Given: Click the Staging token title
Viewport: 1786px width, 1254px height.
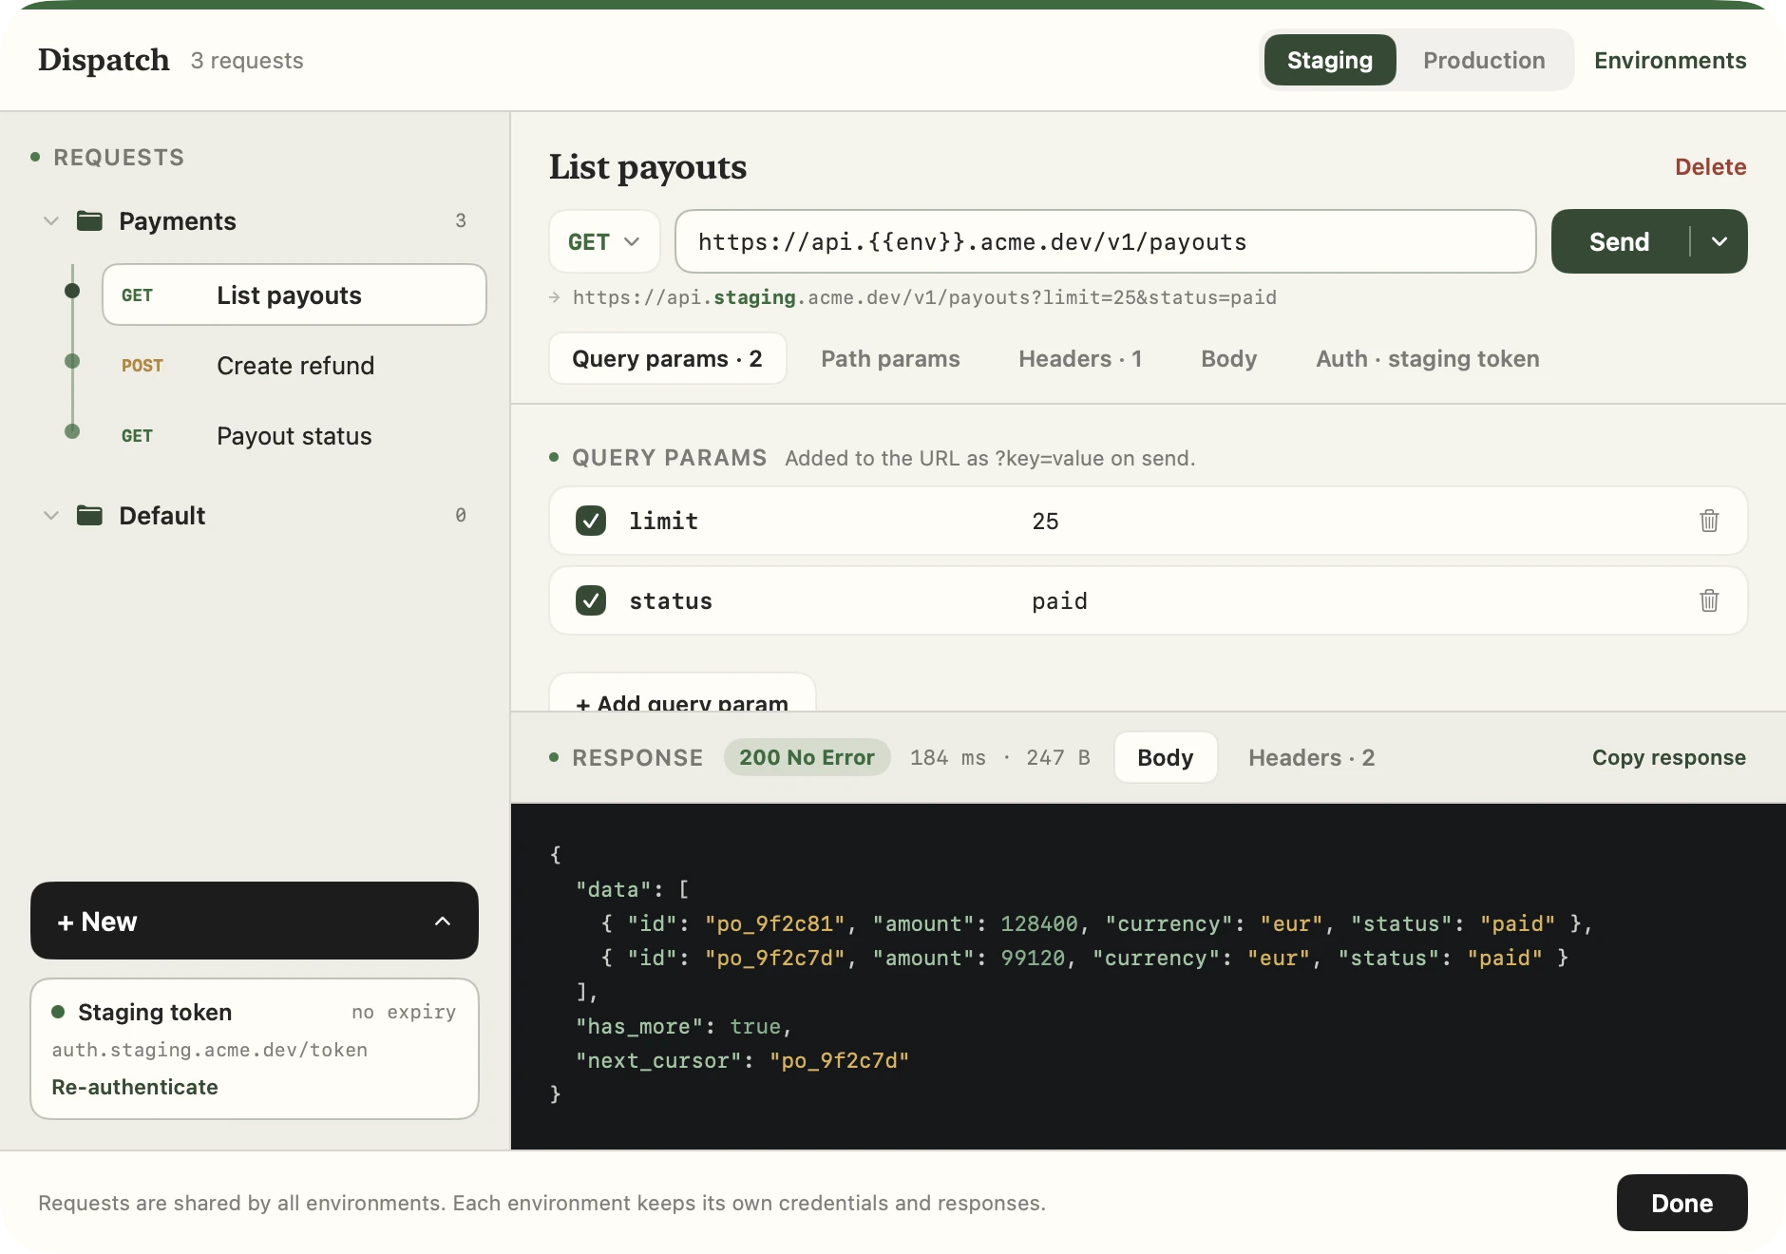Looking at the screenshot, I should [x=155, y=1012].
